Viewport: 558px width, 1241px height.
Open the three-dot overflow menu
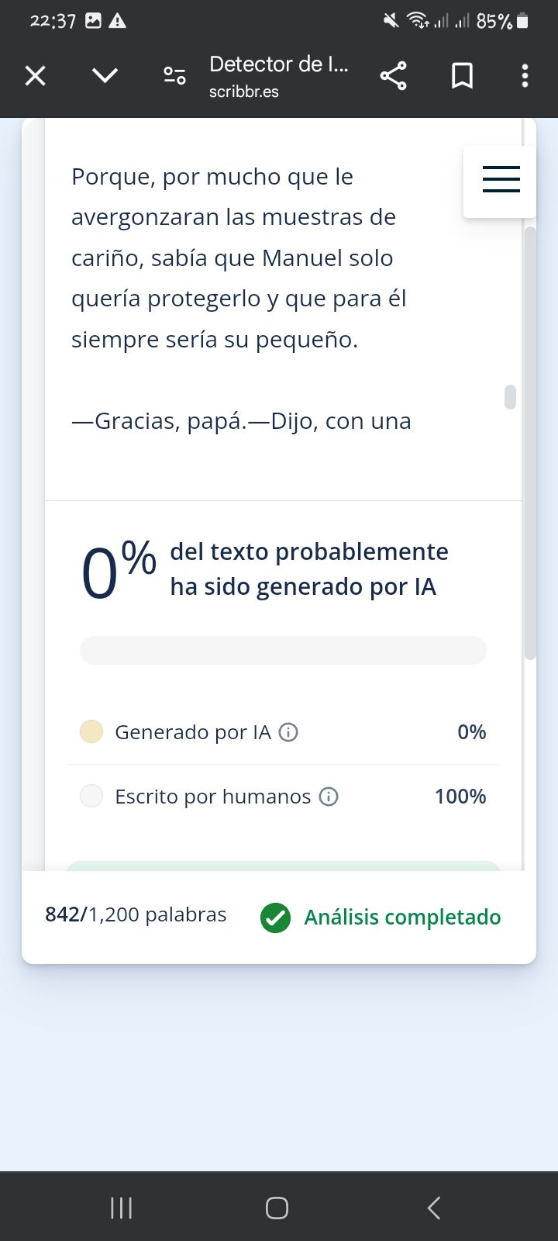(x=525, y=75)
